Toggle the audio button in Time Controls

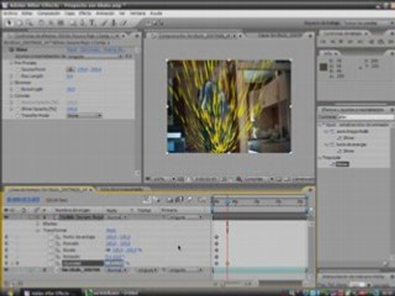pos(371,42)
